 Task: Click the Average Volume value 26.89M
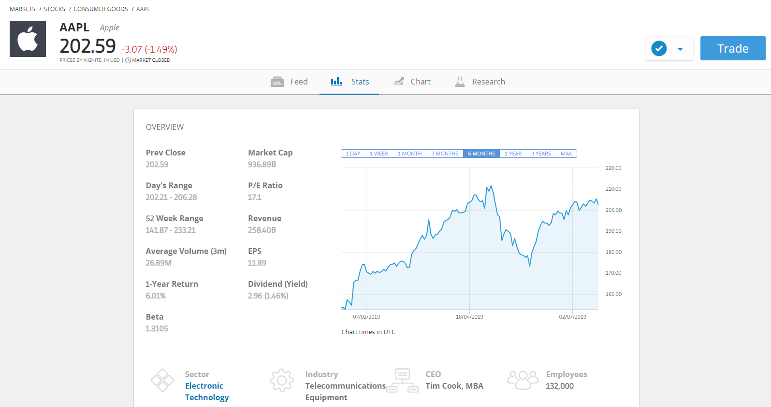pyautogui.click(x=159, y=263)
